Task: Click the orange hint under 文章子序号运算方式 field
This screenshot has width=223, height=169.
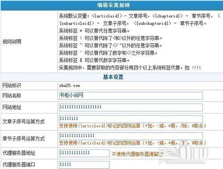Action: pos(132,126)
